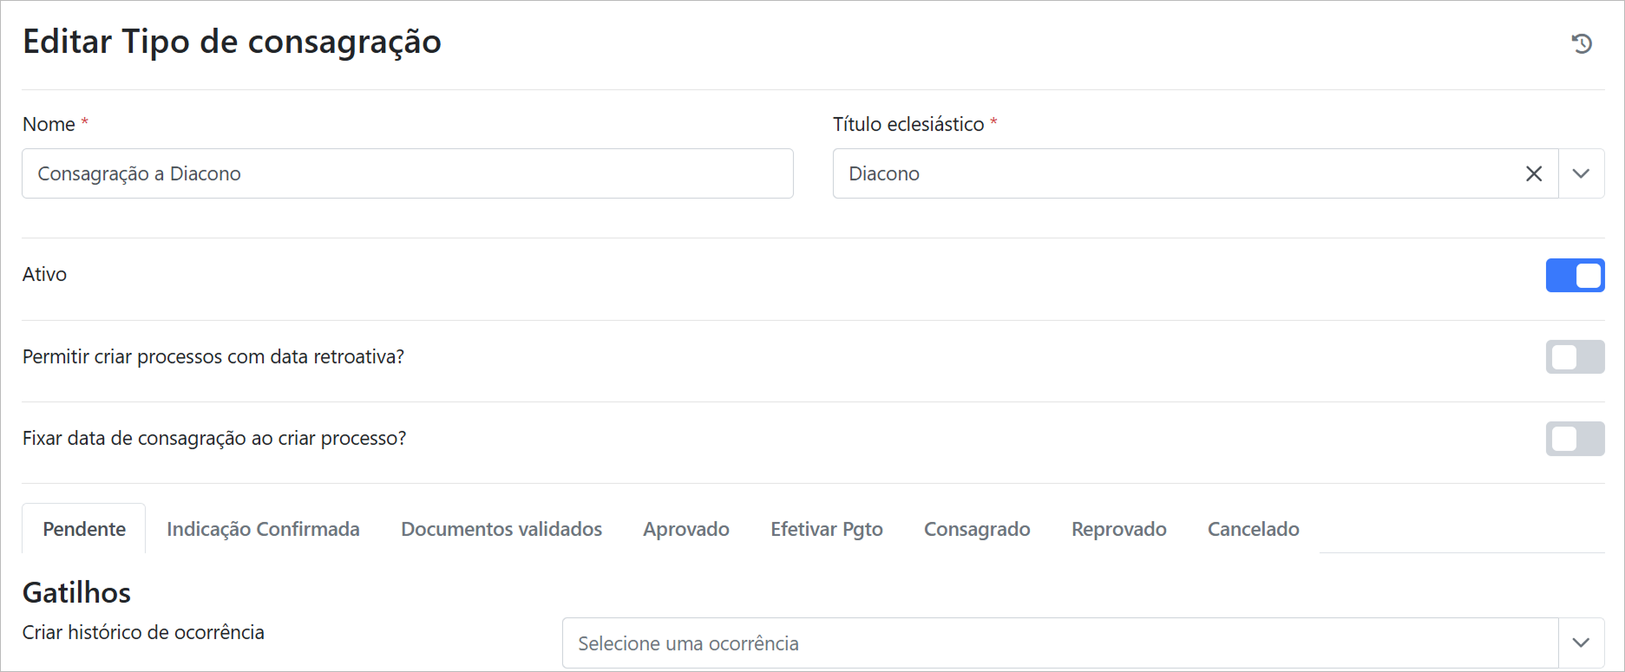Viewport: 1625px width, 672px height.
Task: Clear the Diacono selection with the X
Action: coord(1534,173)
